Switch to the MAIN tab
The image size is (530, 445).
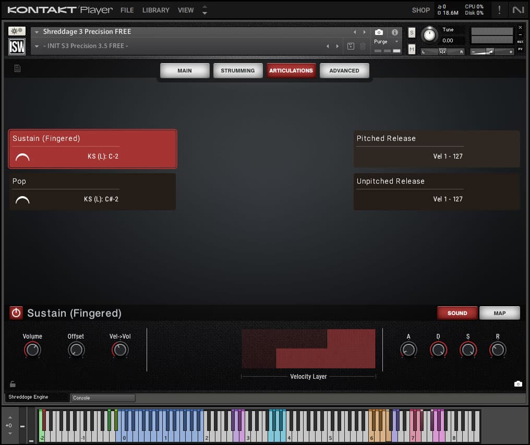coord(185,70)
